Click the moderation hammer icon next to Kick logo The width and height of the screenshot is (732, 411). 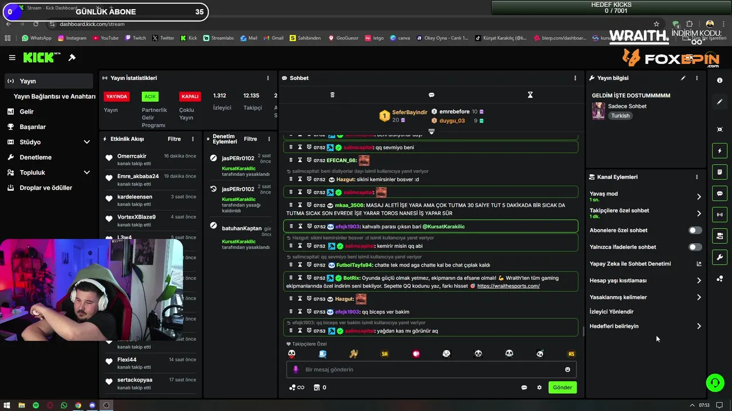[x=72, y=58]
